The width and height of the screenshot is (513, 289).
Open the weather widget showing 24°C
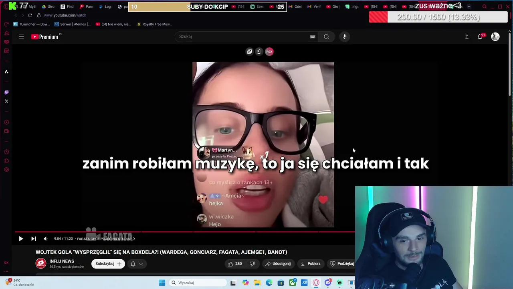click(x=20, y=282)
